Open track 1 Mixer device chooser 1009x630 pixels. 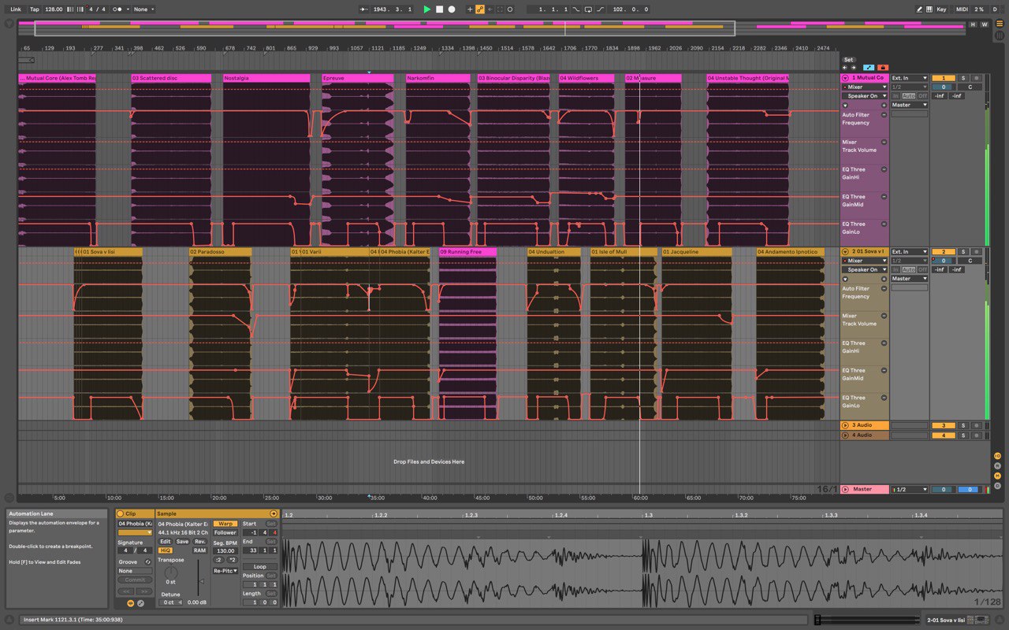tap(865, 87)
